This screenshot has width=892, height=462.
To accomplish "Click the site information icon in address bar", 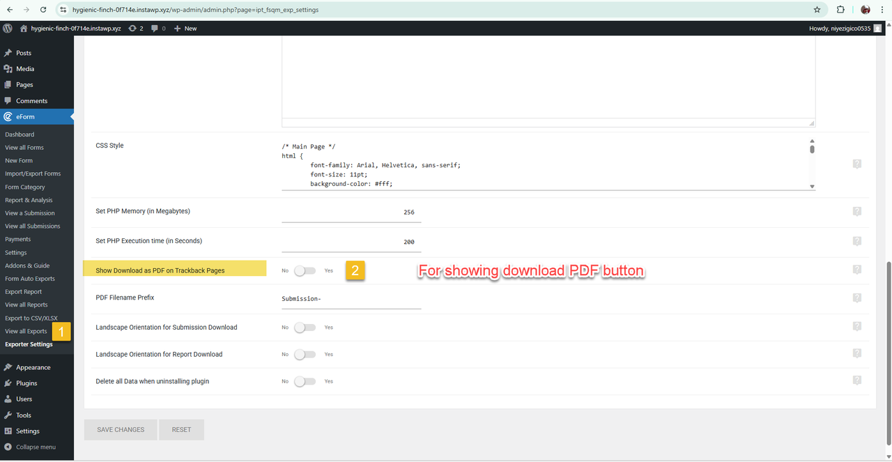I will click(x=63, y=10).
